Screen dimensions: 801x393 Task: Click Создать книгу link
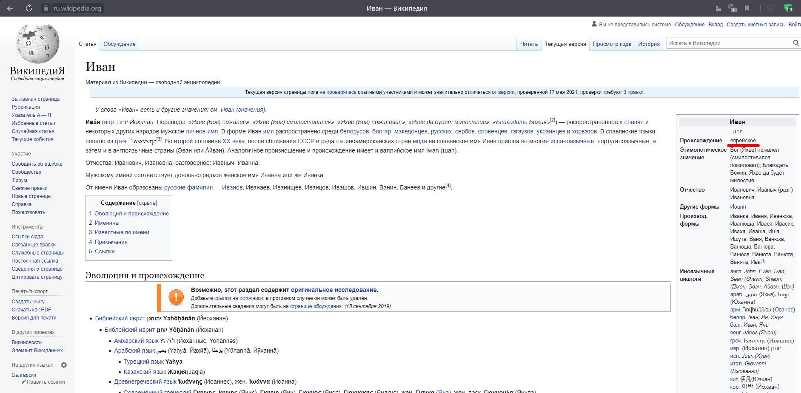click(x=28, y=302)
